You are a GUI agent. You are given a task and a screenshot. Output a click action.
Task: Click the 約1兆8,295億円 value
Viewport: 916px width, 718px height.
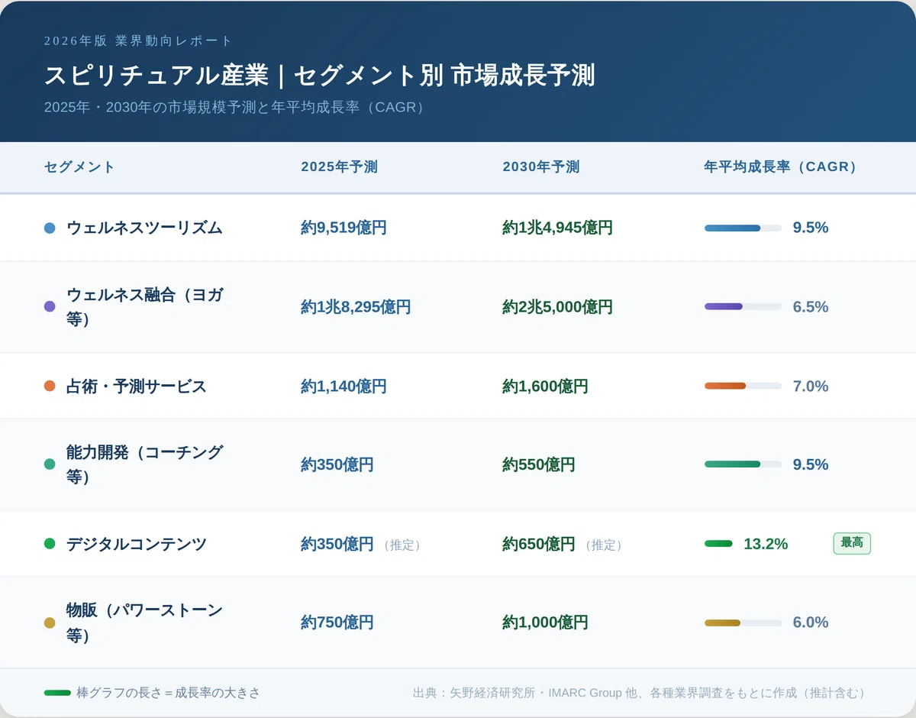click(x=356, y=306)
